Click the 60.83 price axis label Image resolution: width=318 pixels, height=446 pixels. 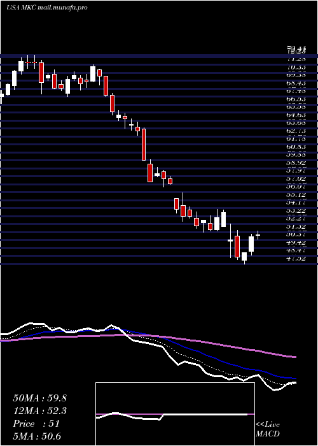[297, 147]
